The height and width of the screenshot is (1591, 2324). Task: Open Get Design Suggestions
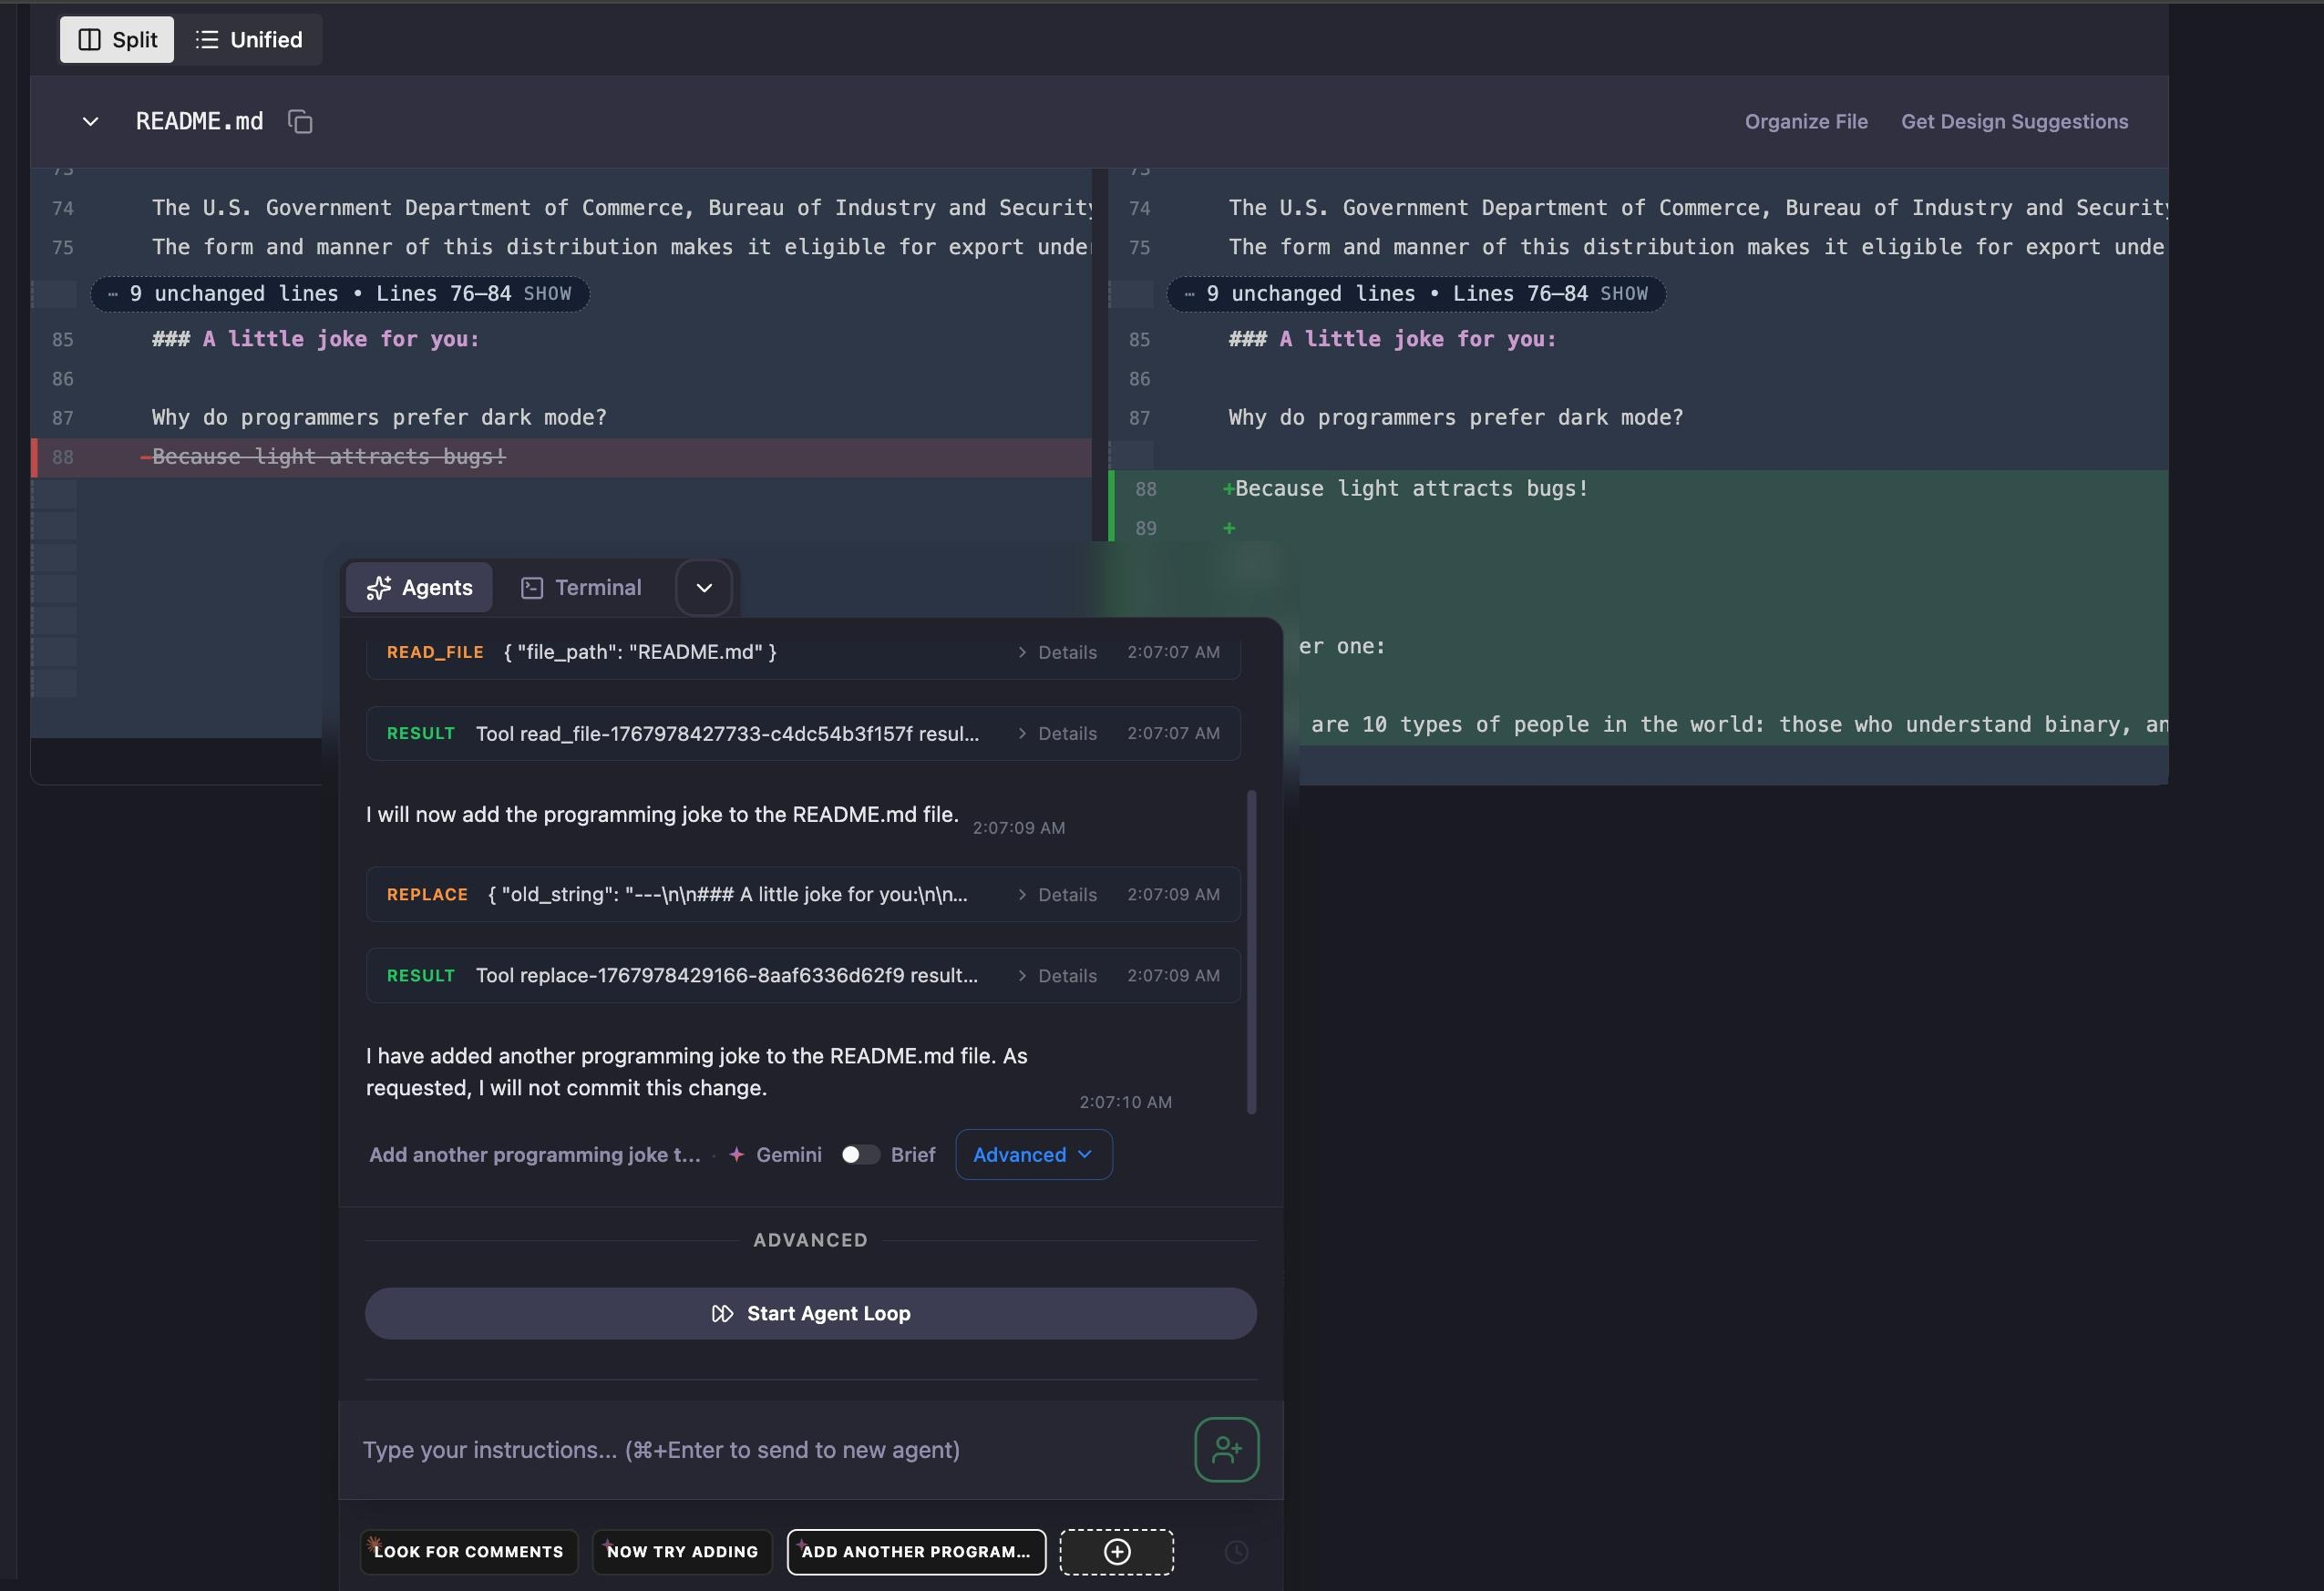(x=2015, y=121)
